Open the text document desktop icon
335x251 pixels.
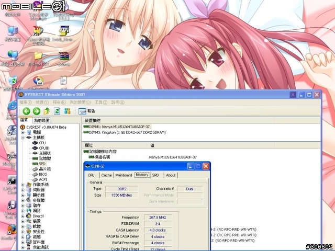63,83
